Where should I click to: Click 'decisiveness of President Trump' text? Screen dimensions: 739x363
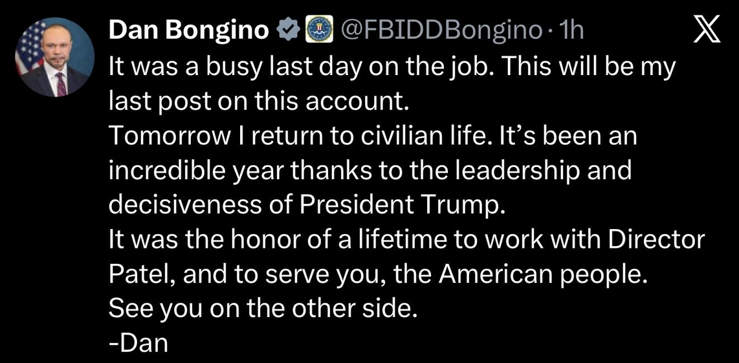(304, 206)
